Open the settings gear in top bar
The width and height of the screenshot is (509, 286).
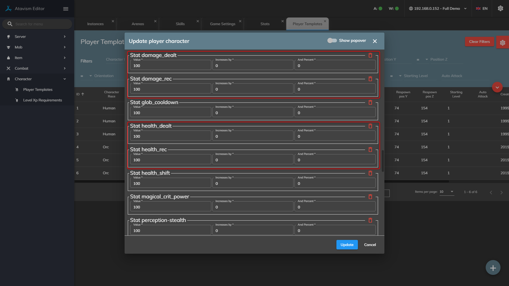tap(500, 8)
